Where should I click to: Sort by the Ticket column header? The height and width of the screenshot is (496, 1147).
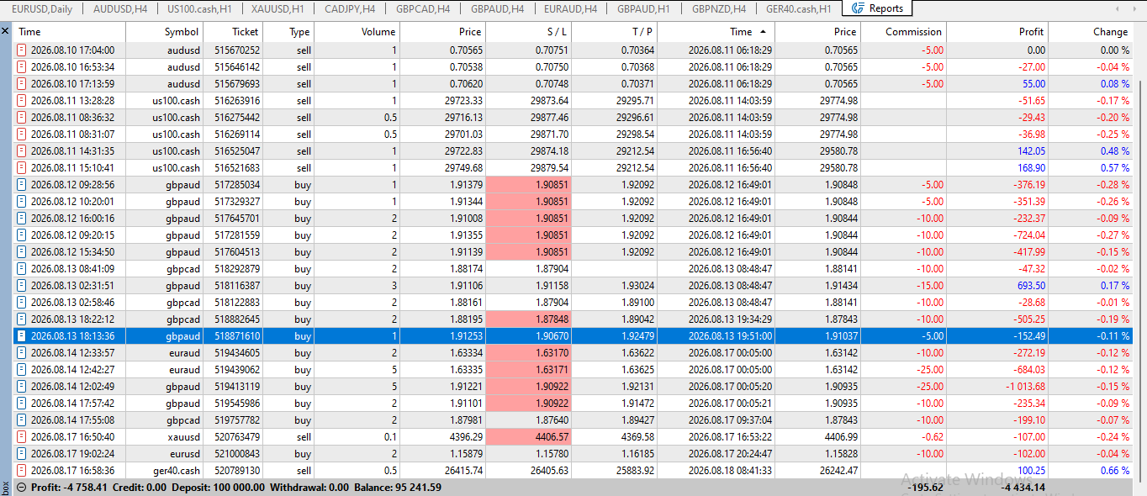[232, 32]
